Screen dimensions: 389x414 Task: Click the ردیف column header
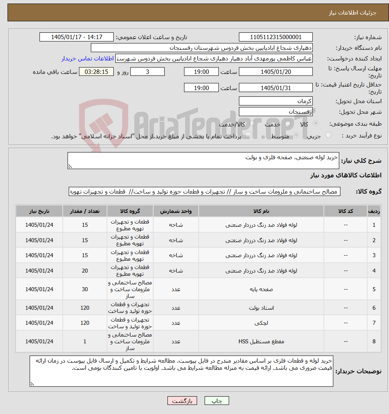point(374,211)
